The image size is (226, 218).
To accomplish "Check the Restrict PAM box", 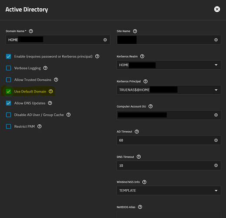I will (8, 126).
